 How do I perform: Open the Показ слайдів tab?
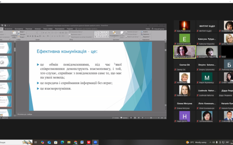coord(48,29)
